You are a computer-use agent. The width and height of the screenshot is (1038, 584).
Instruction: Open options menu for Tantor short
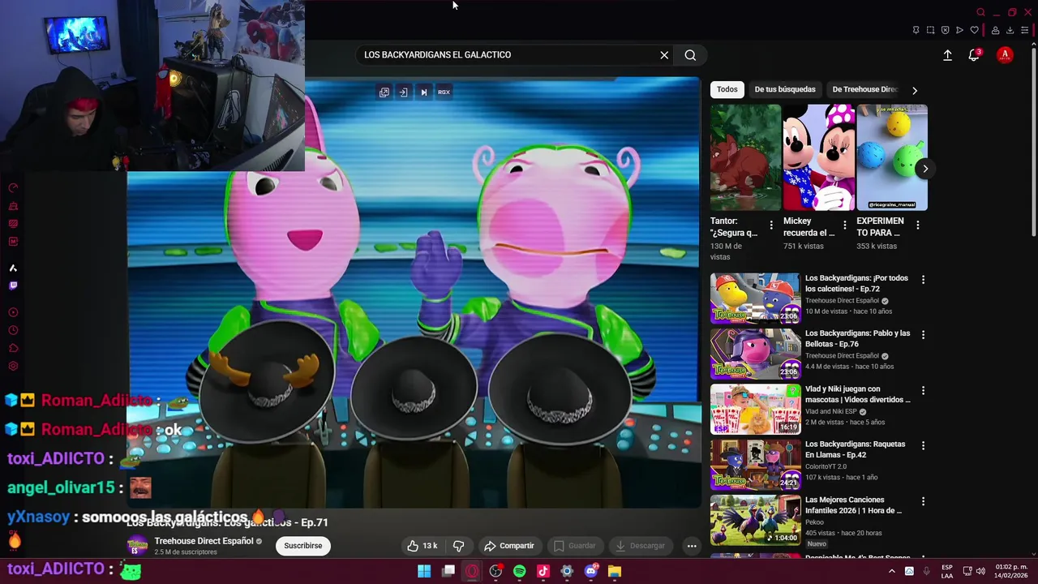click(771, 225)
